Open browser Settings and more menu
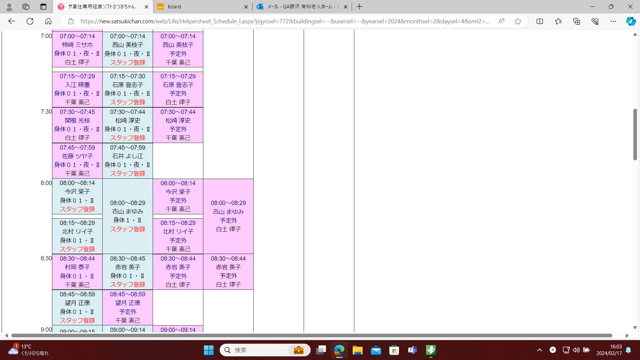640x360 pixels. [x=613, y=21]
